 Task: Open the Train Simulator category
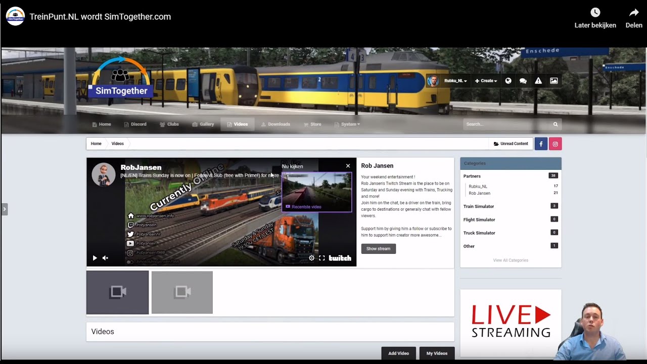tap(479, 206)
